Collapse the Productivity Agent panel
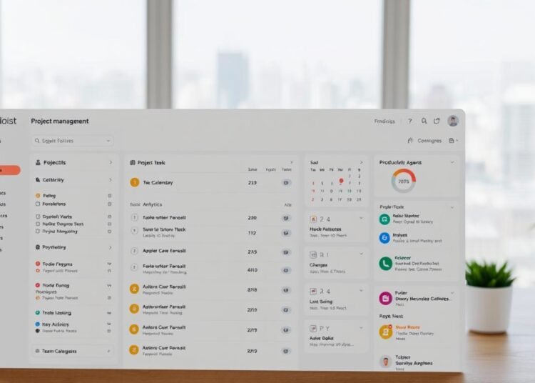The width and height of the screenshot is (535, 383). [x=452, y=162]
